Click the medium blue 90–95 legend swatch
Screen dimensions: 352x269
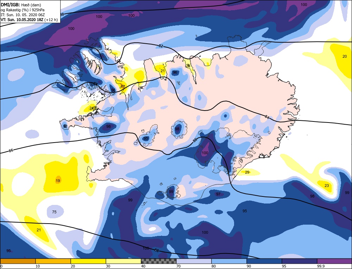[x=264, y=261]
